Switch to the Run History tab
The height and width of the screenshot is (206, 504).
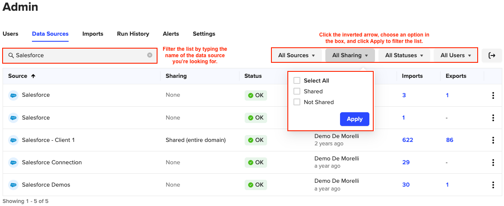133,34
